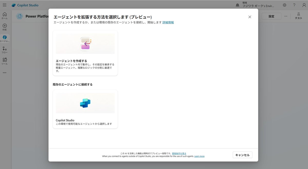Click the キャンセル button

pyautogui.click(x=243, y=155)
